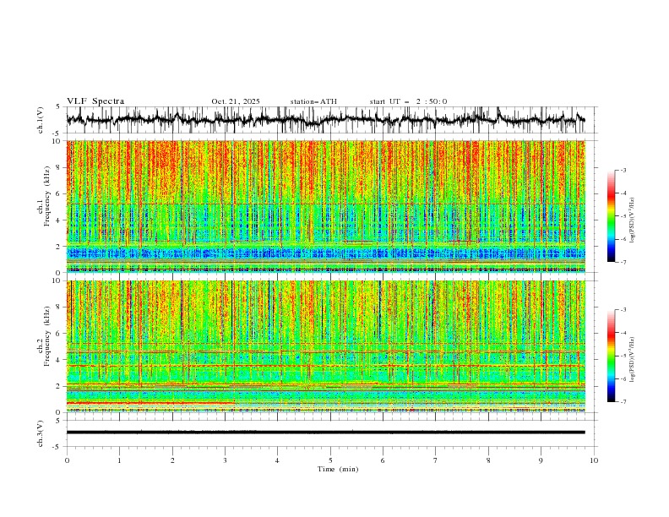Click the time axis tick label "8"
Image resolution: width=669 pixels, height=517 pixels.
click(488, 460)
